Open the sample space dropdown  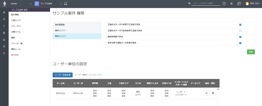21,4
